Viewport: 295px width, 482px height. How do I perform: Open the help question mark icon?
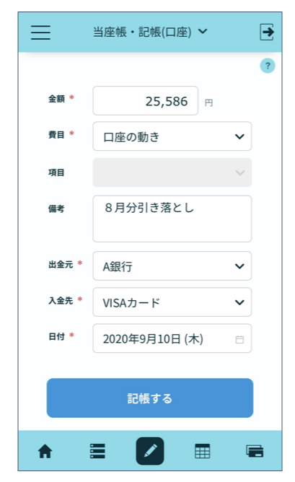[268, 66]
